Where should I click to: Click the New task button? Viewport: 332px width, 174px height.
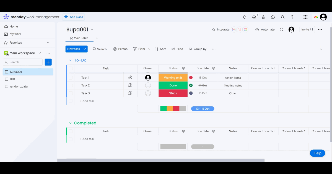coord(74,49)
